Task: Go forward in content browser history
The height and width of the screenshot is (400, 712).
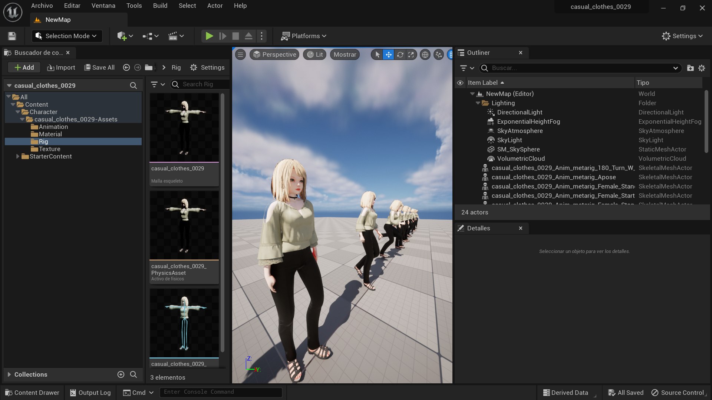Action: 138,67
